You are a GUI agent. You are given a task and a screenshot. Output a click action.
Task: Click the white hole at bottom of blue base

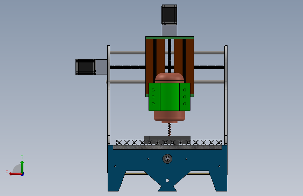167,181
